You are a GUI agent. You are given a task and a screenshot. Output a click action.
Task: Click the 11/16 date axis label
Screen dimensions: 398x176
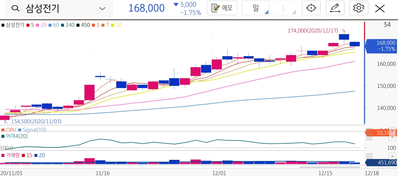[103, 173]
